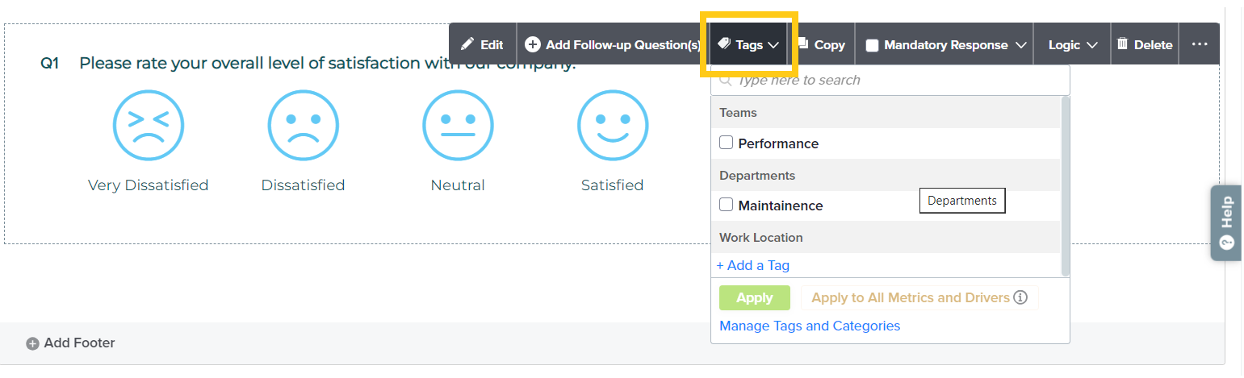Expand the Mandatory Response dropdown arrow

(1020, 45)
